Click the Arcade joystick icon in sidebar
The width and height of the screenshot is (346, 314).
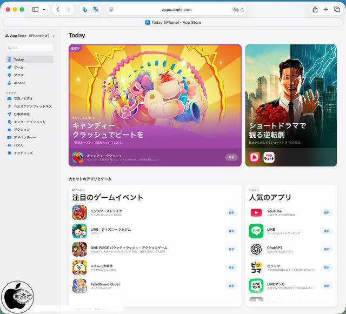point(9,83)
